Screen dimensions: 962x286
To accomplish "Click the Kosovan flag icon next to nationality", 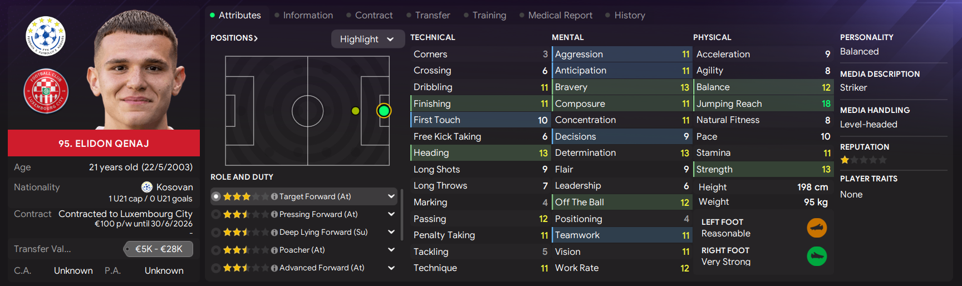I will [x=147, y=187].
